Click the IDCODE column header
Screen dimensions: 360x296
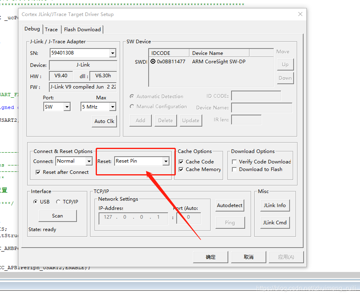tap(169, 53)
